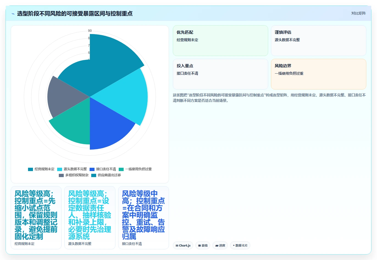The image size is (377, 260).
Task: Click 接口责任不清 text in 投入重点 card
Action: [187, 73]
